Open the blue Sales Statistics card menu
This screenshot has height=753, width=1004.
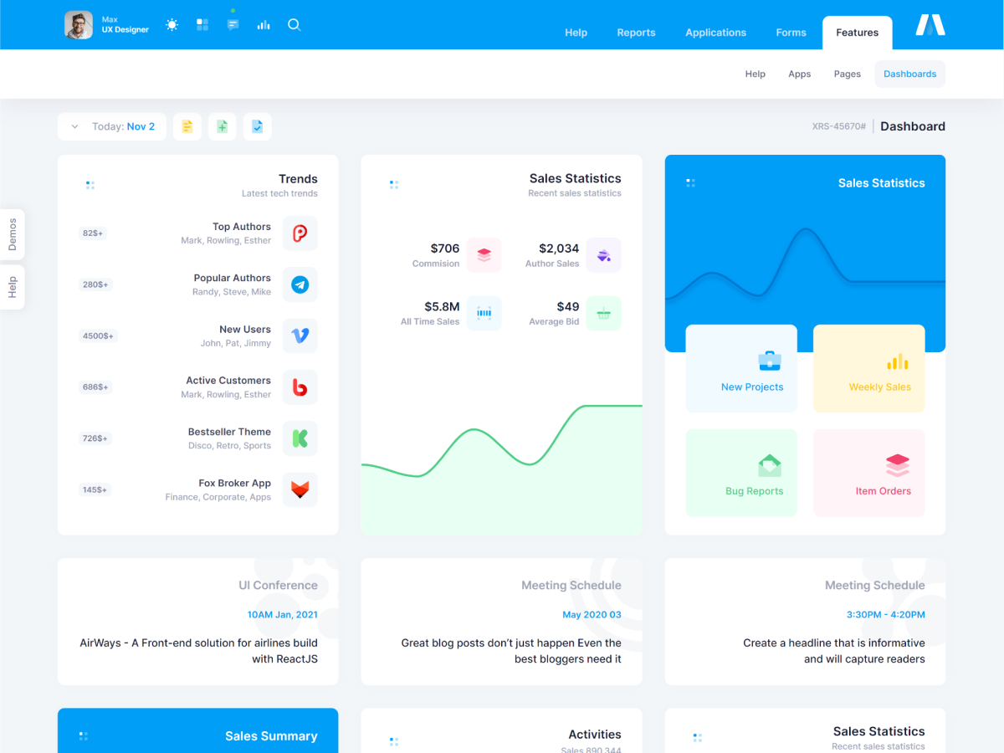click(x=690, y=182)
